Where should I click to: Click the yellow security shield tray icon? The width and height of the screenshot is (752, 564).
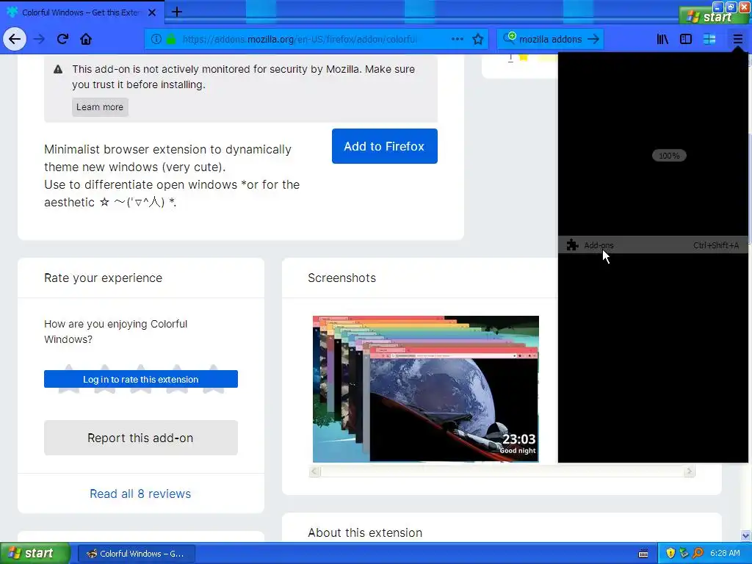click(670, 554)
